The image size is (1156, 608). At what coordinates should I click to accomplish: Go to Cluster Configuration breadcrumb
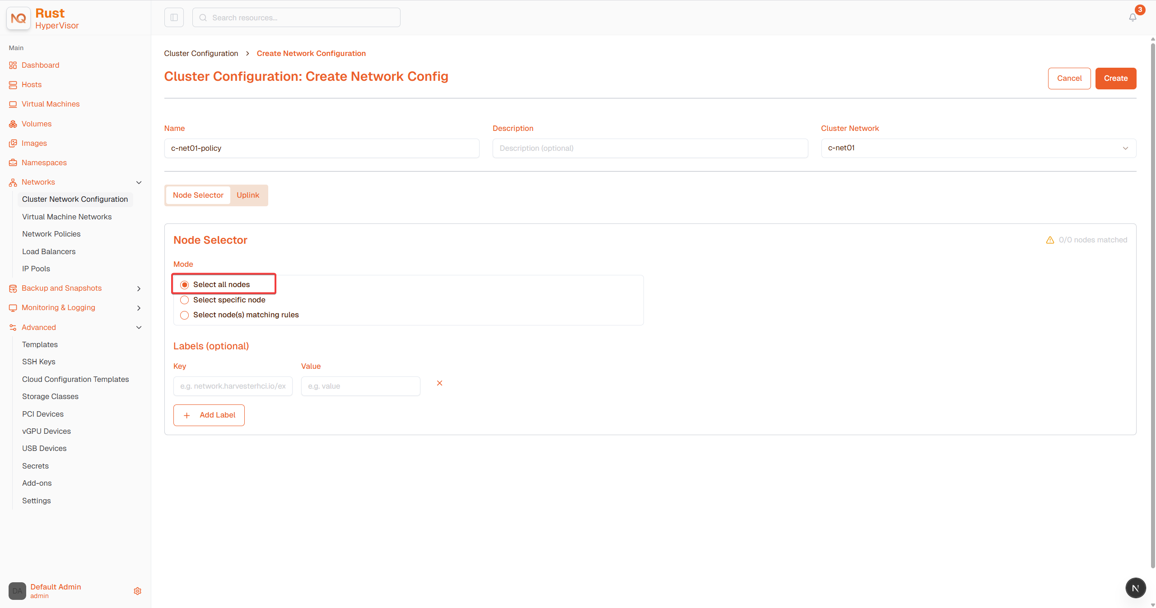pos(201,54)
